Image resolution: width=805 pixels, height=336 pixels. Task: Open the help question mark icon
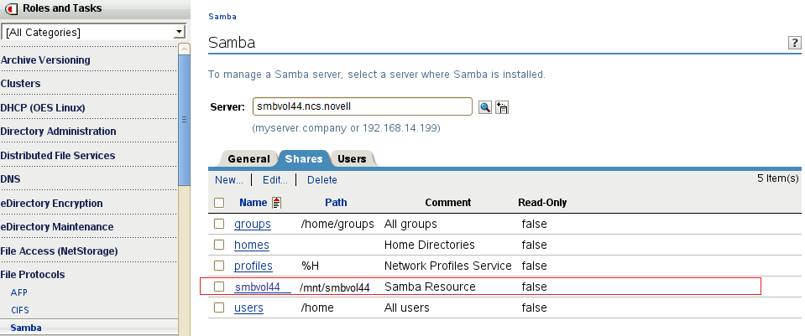point(794,44)
